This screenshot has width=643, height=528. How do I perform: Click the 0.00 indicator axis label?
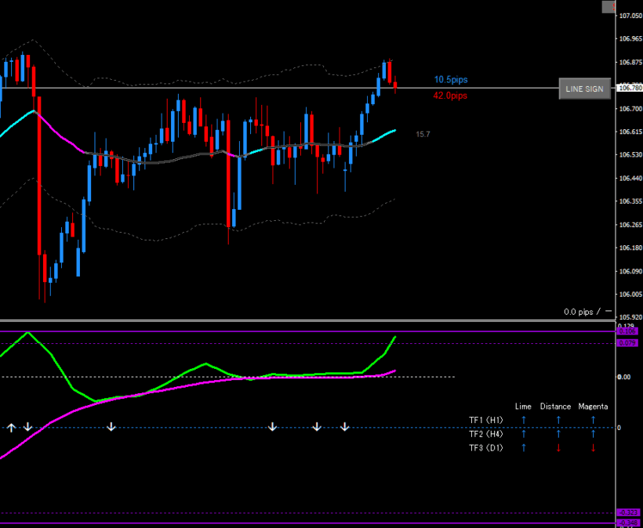click(x=623, y=377)
